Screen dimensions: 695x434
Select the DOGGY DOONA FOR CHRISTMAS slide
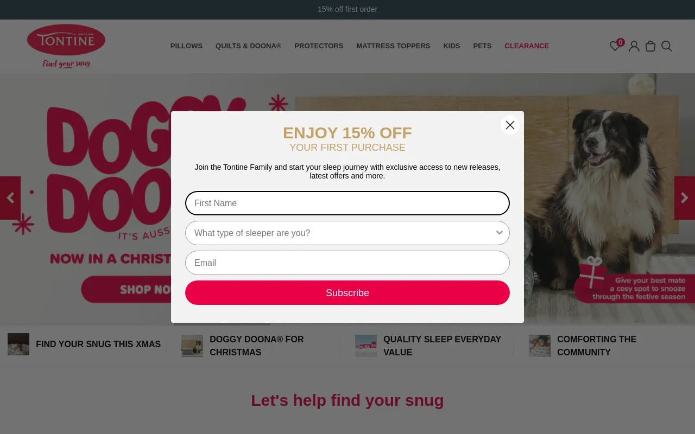pos(257,346)
